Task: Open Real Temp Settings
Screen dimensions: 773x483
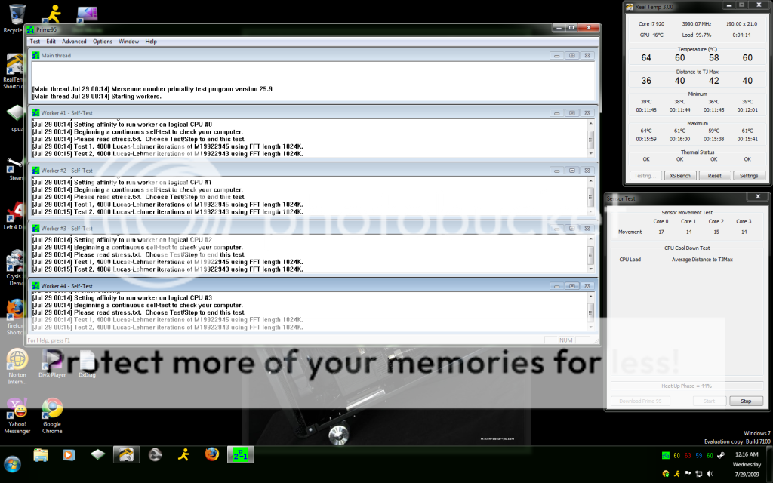Action: coord(749,175)
